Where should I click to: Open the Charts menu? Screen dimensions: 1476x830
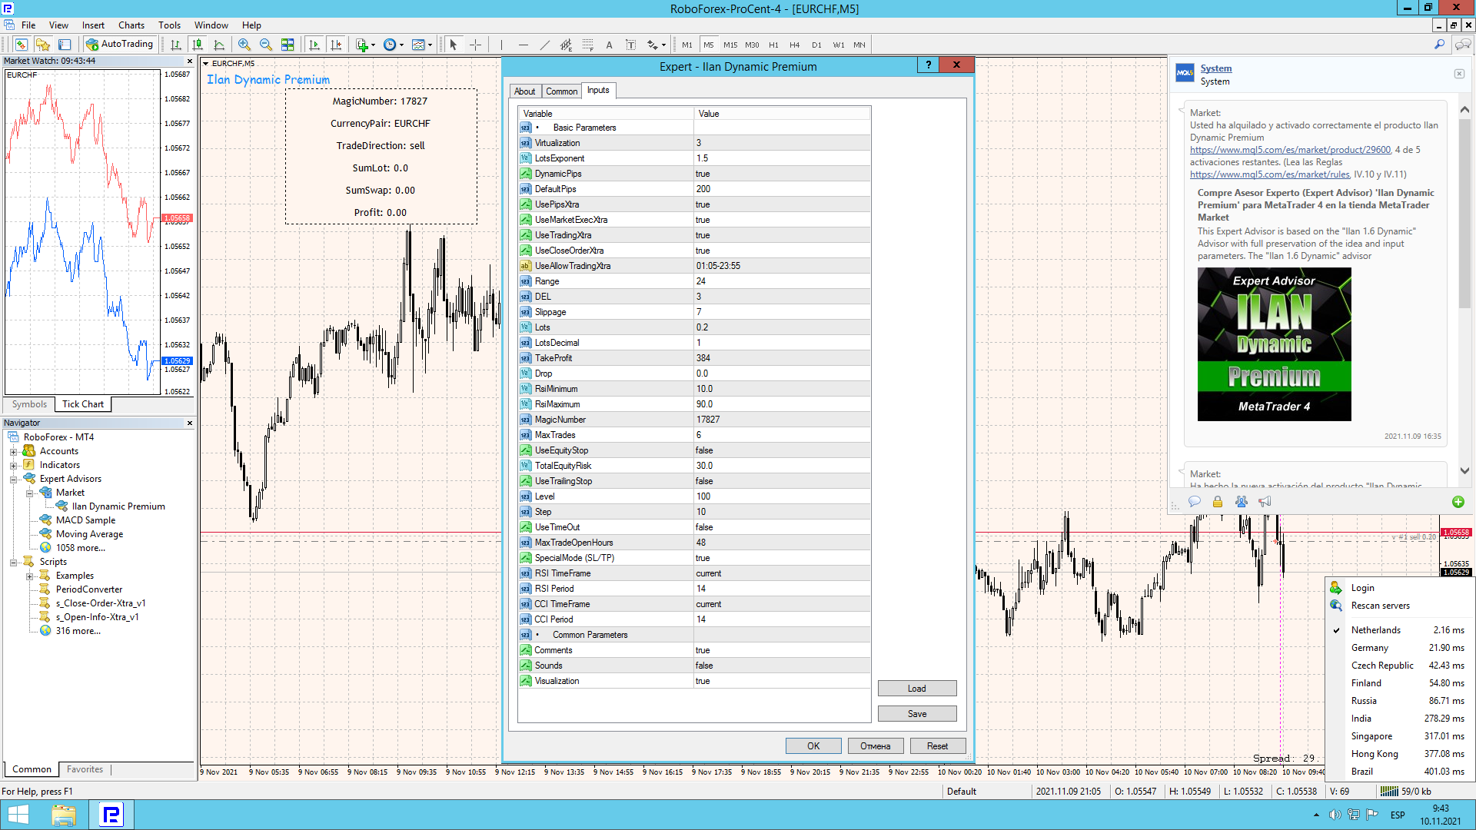pyautogui.click(x=131, y=25)
